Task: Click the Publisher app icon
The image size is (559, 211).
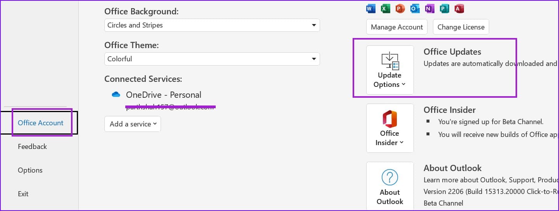Action: pos(444,9)
